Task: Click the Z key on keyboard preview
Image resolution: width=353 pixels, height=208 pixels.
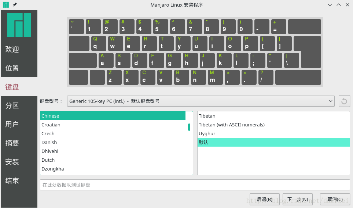Action: (x=114, y=78)
